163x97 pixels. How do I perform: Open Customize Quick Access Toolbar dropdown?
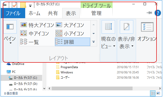[30, 6]
